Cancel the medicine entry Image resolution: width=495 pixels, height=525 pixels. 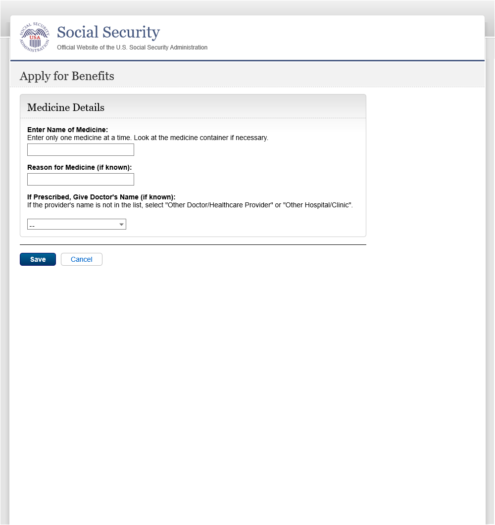(x=82, y=259)
